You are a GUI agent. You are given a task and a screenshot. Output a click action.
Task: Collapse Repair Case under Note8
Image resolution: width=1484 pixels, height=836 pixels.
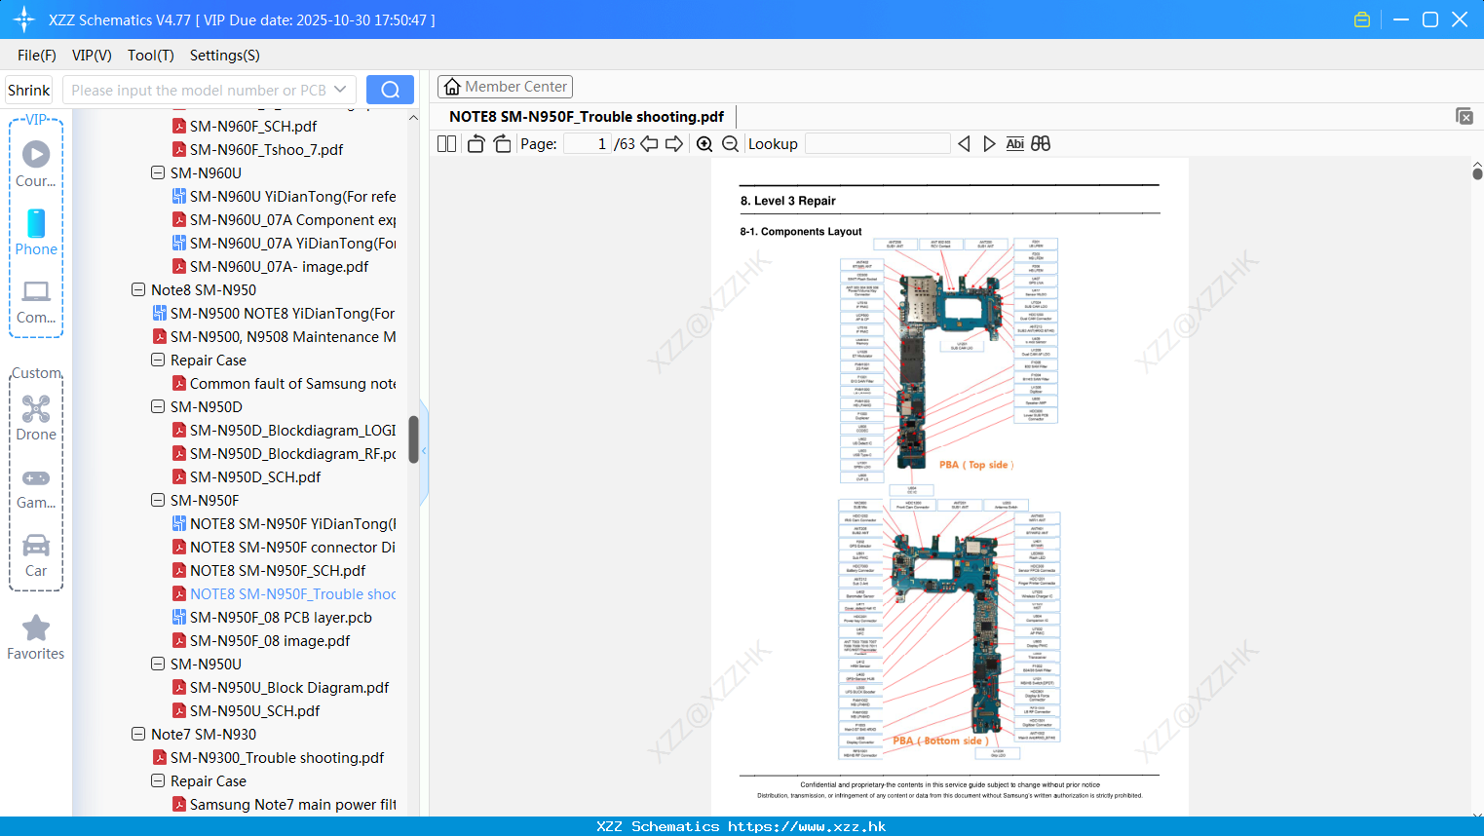click(158, 360)
